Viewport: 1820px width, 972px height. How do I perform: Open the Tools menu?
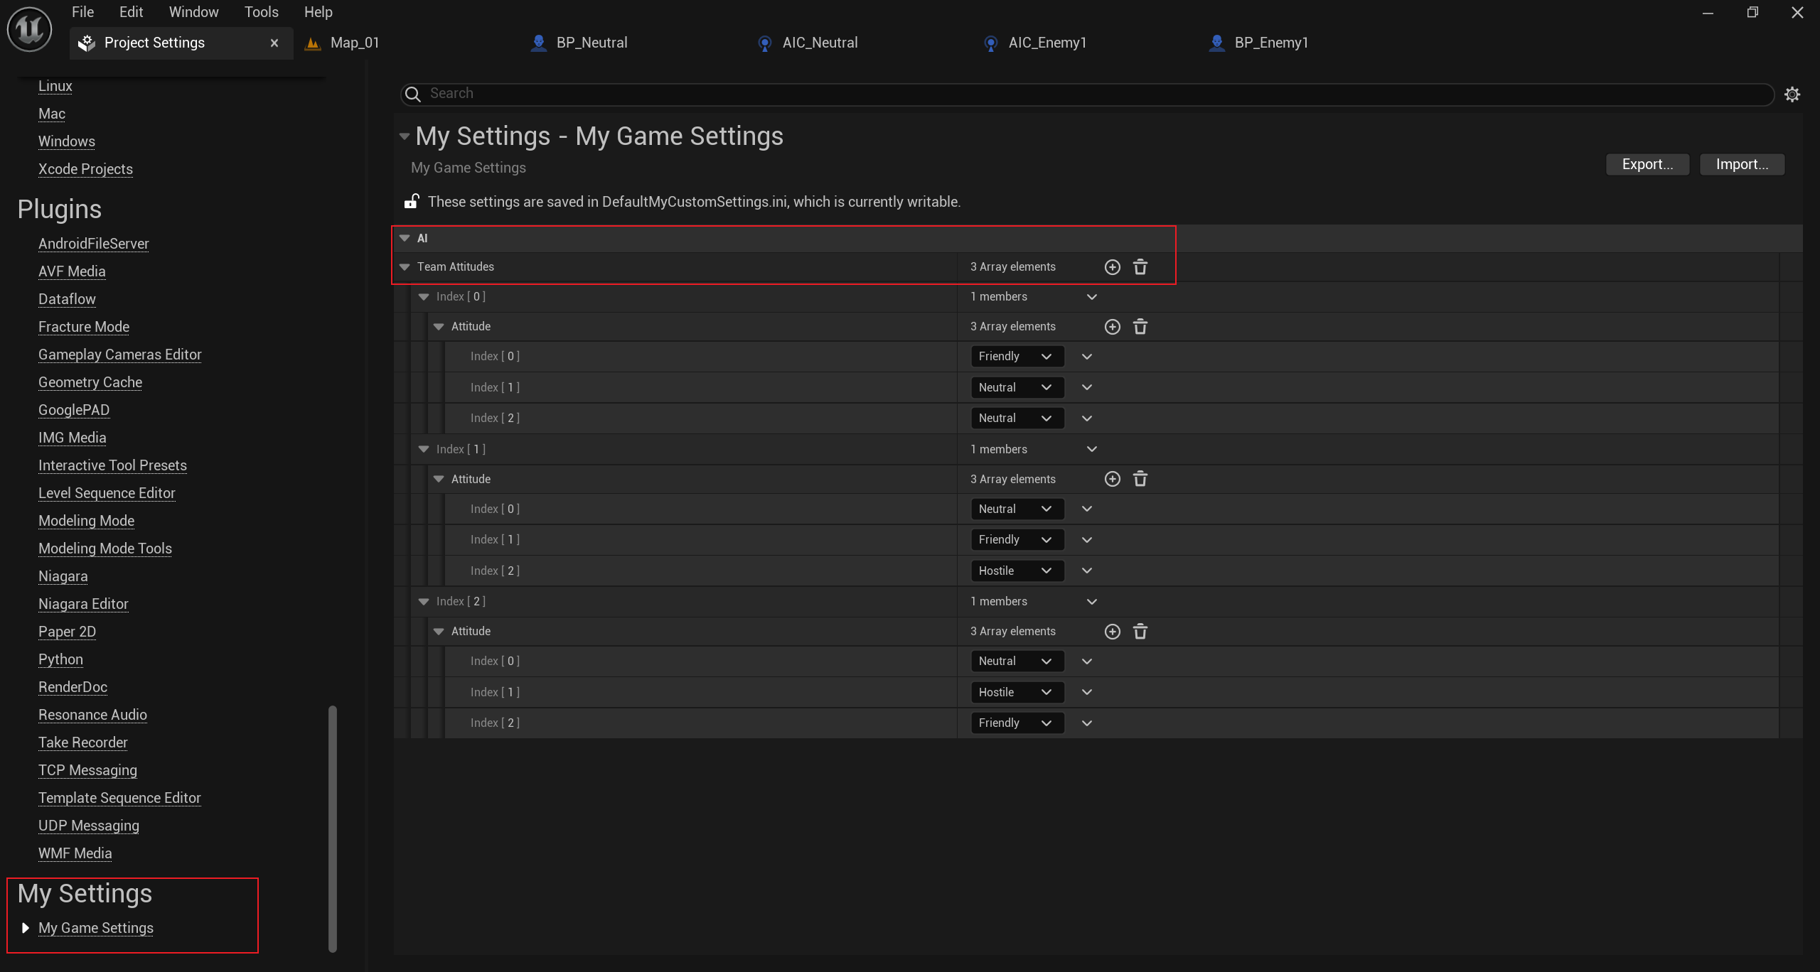[261, 12]
